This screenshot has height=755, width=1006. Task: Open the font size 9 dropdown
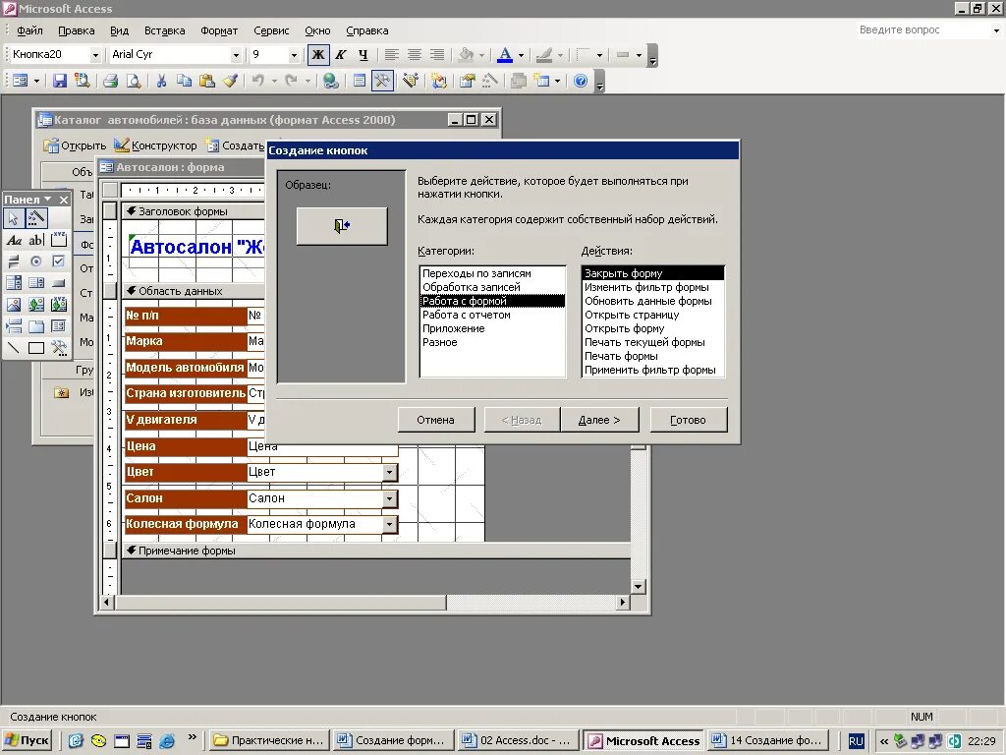click(294, 55)
